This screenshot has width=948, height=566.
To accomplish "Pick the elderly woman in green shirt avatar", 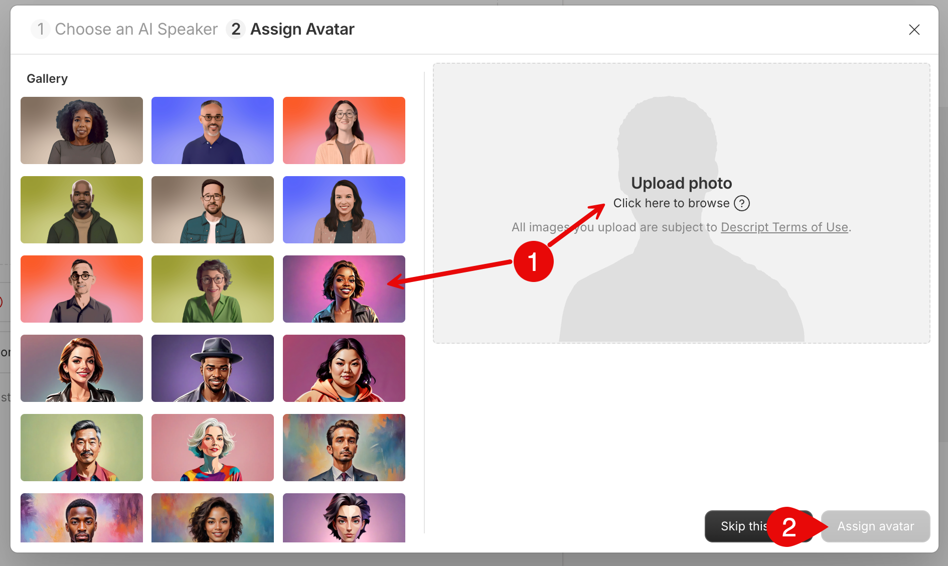I will 213,289.
